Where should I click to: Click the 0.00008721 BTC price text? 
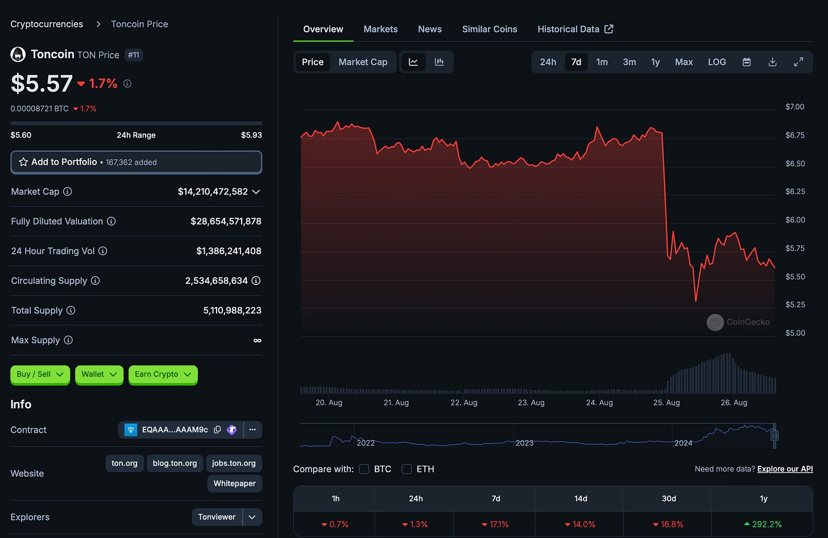39,109
